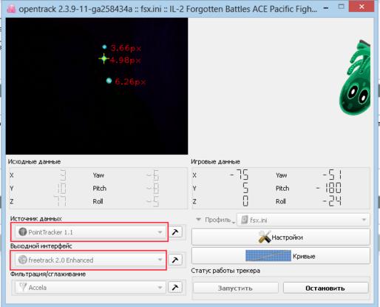Open Настройки options button

point(281,237)
